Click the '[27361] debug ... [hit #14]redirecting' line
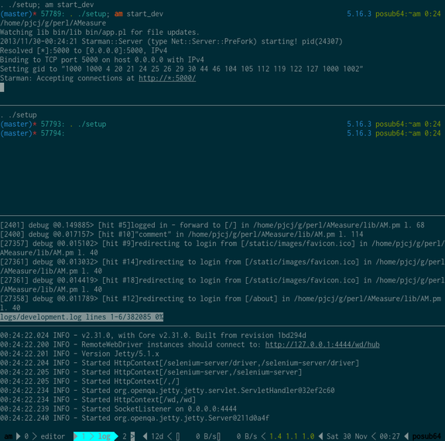 coord(223,266)
